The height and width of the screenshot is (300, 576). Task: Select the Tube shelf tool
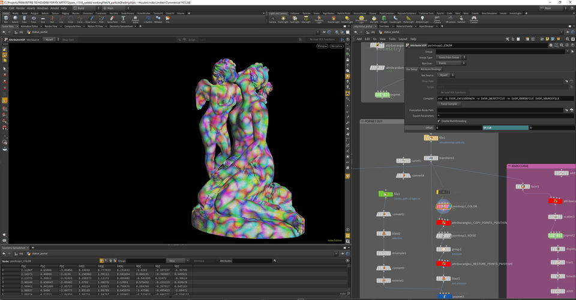click(24, 19)
